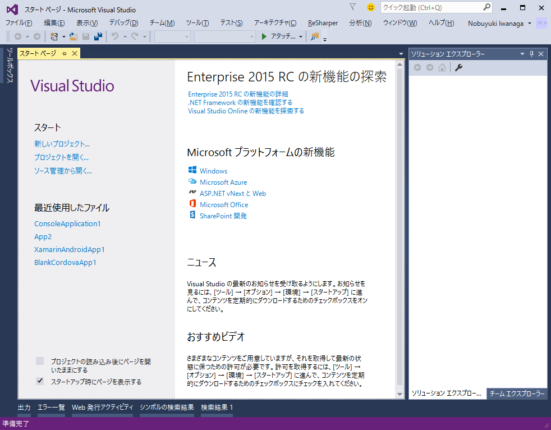Open the Solution Explorer window options dropdown
This screenshot has height=430, width=551.
[522, 54]
